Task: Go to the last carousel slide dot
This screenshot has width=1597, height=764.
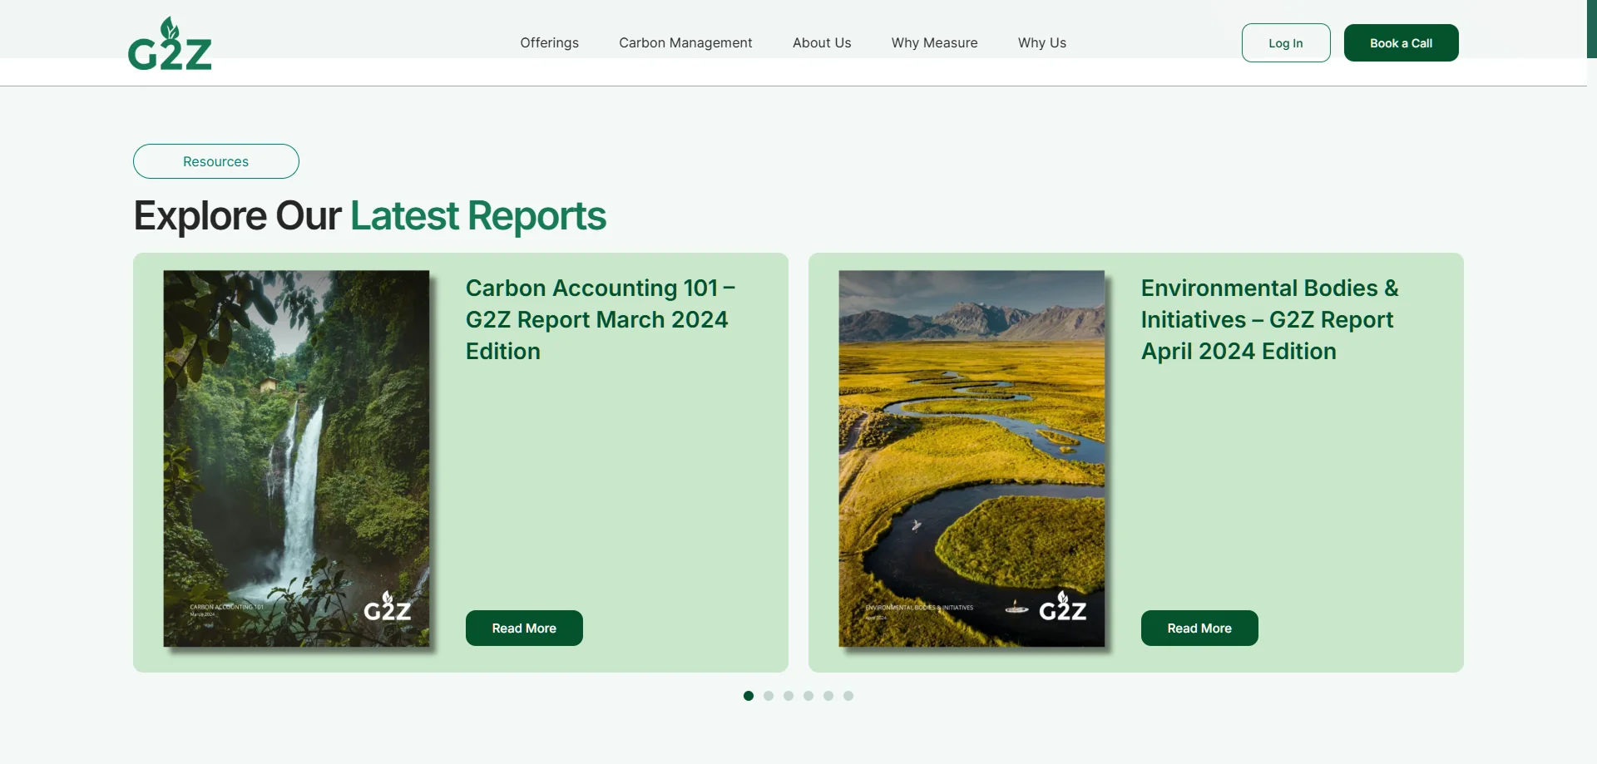Action: click(x=848, y=696)
